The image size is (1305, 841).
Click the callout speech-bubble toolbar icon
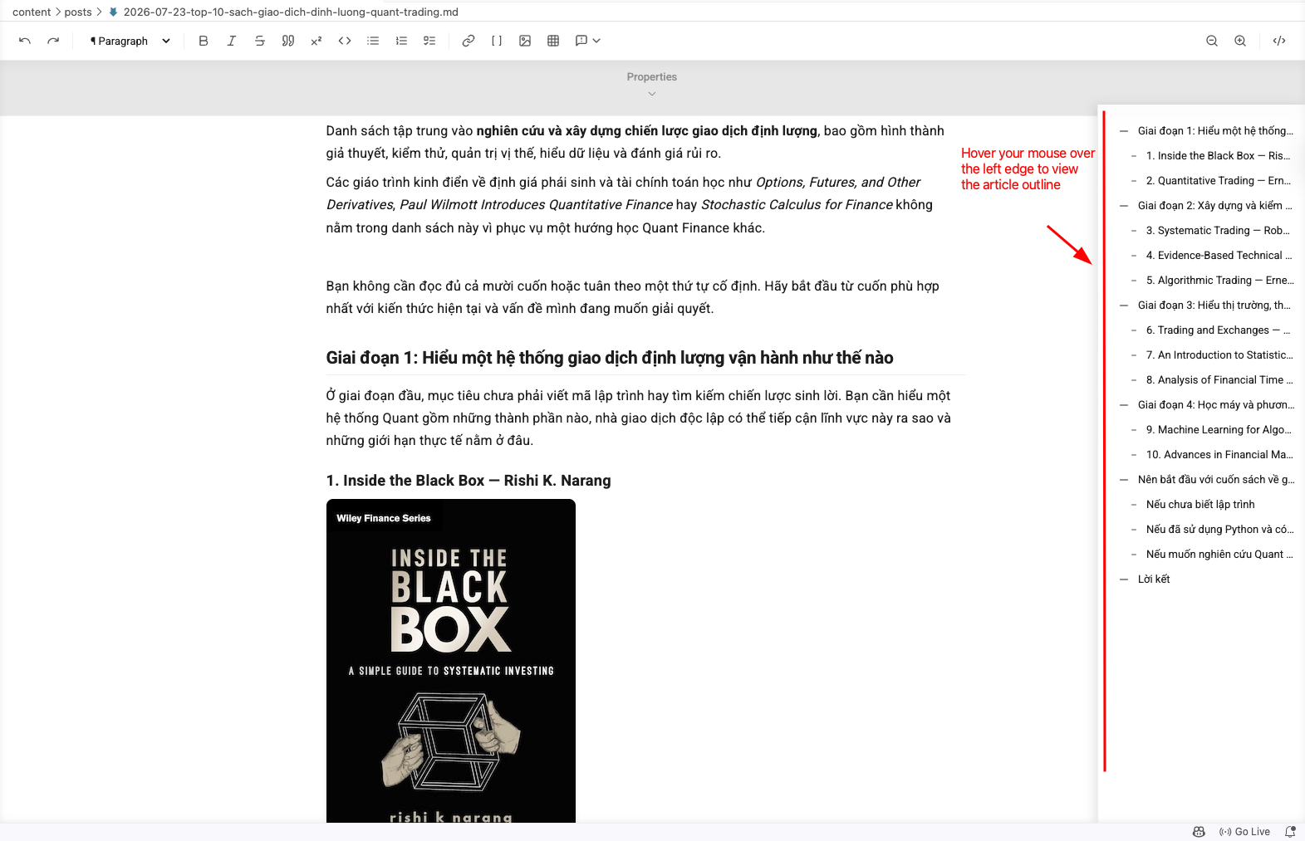pos(581,41)
